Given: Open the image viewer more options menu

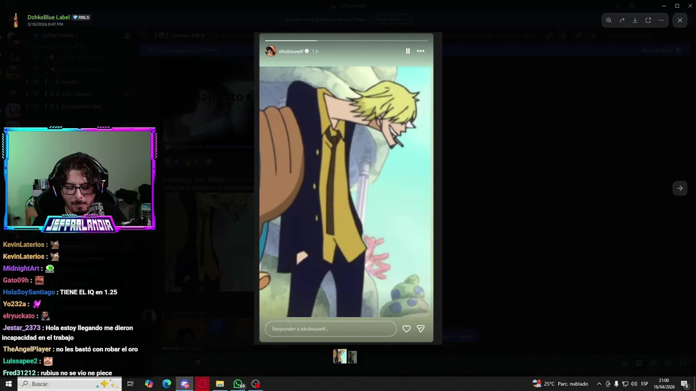Looking at the screenshot, I should tap(661, 20).
